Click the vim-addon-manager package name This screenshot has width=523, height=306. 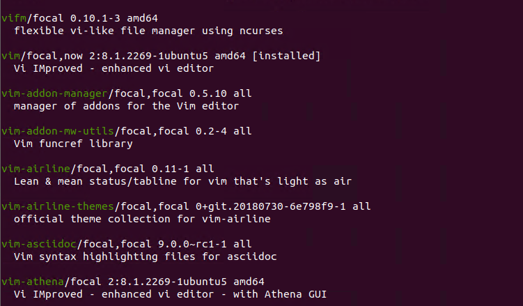[55, 93]
